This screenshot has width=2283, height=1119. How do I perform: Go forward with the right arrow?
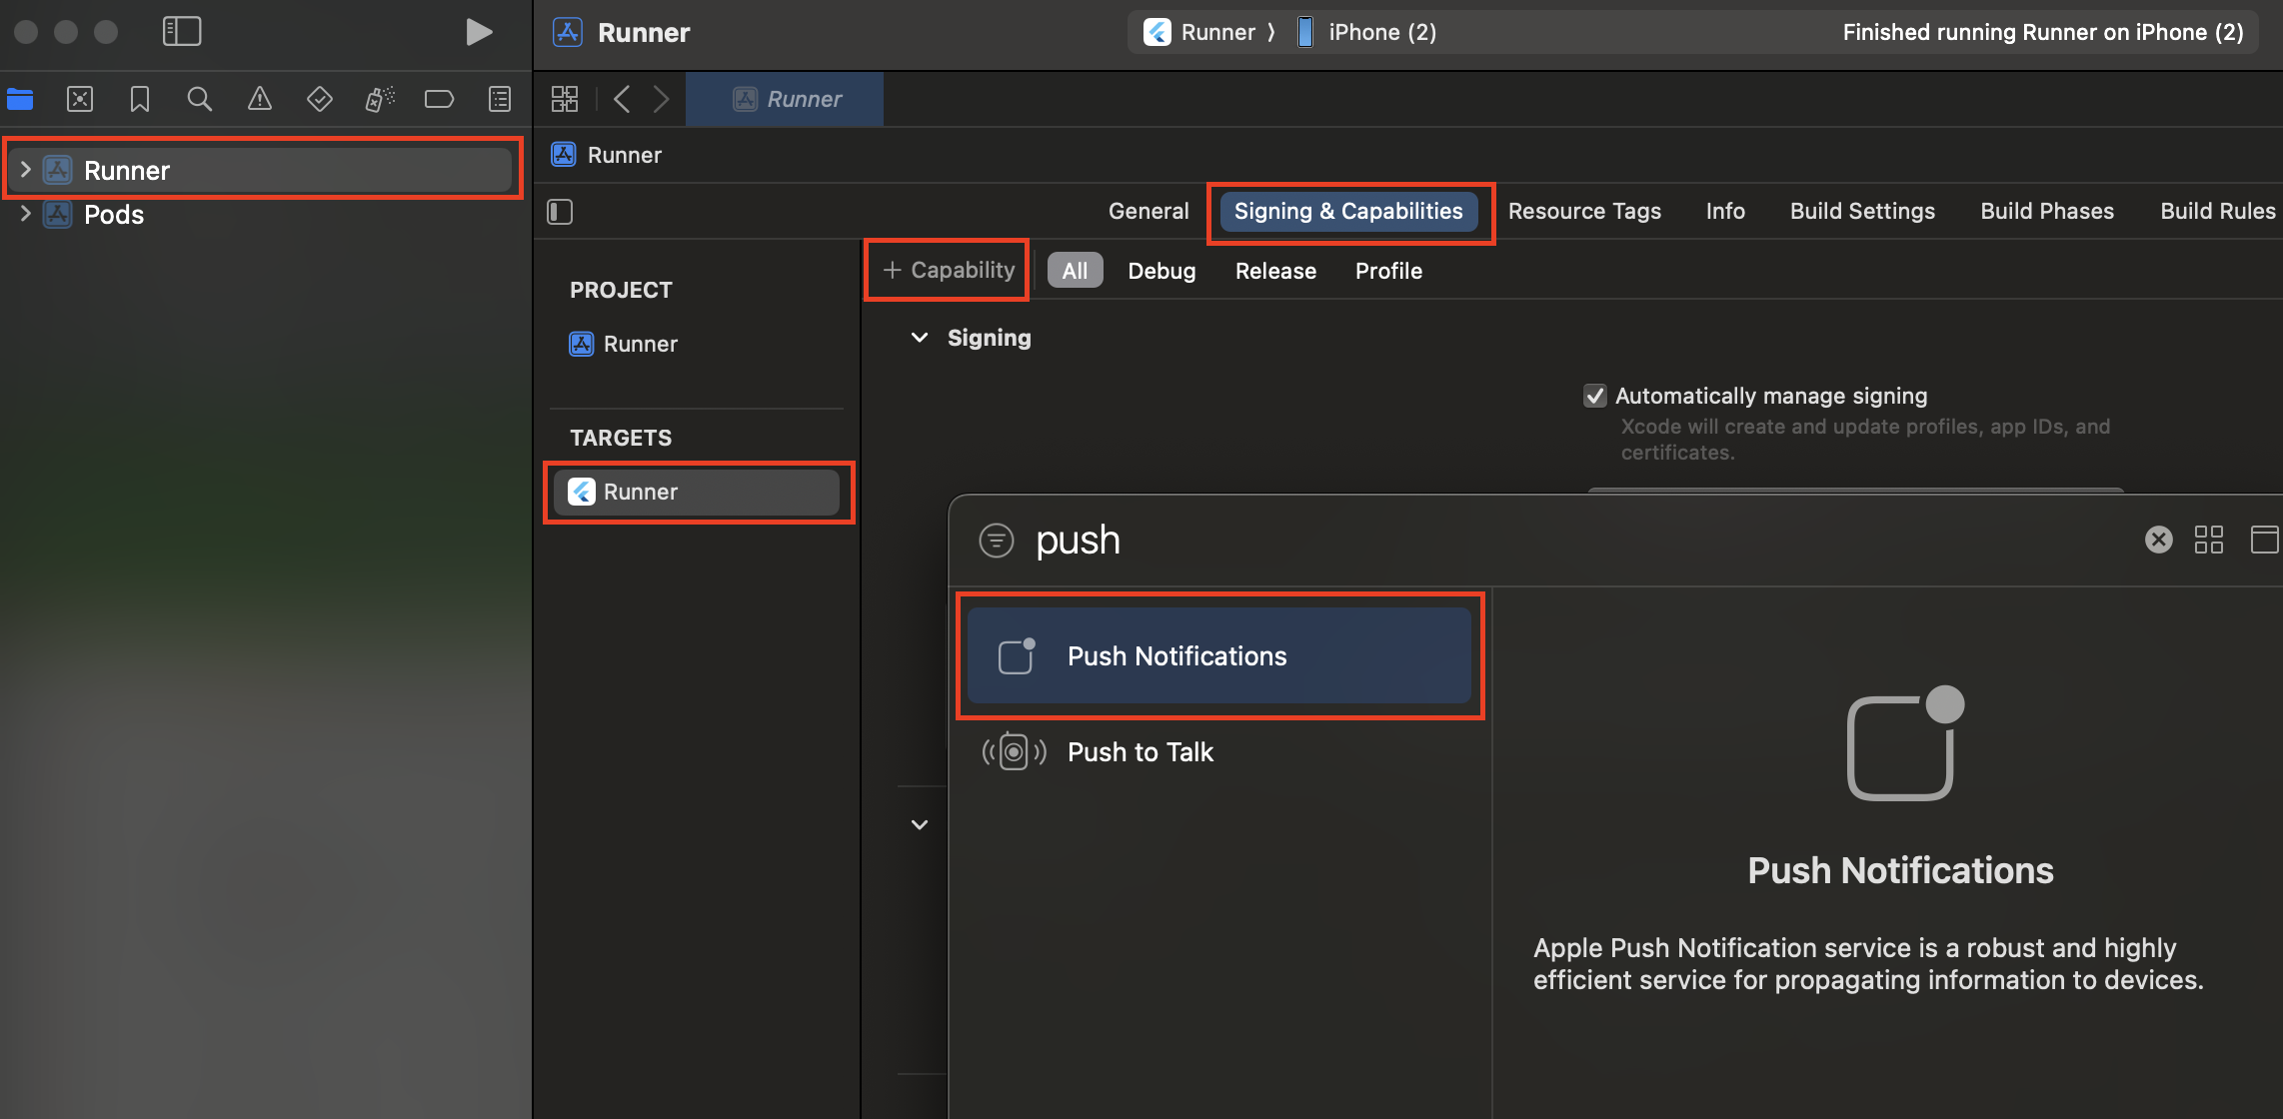(661, 99)
